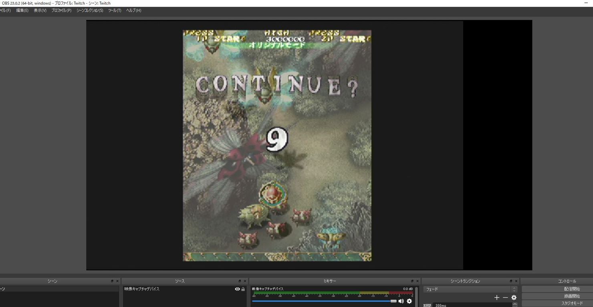Click the mixer panel scrollbar

[417, 296]
